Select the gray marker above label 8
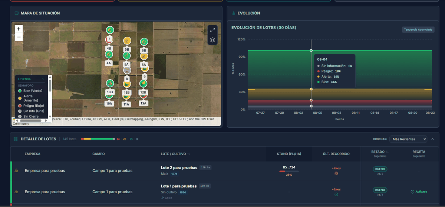445x207 pixels. pos(127,70)
